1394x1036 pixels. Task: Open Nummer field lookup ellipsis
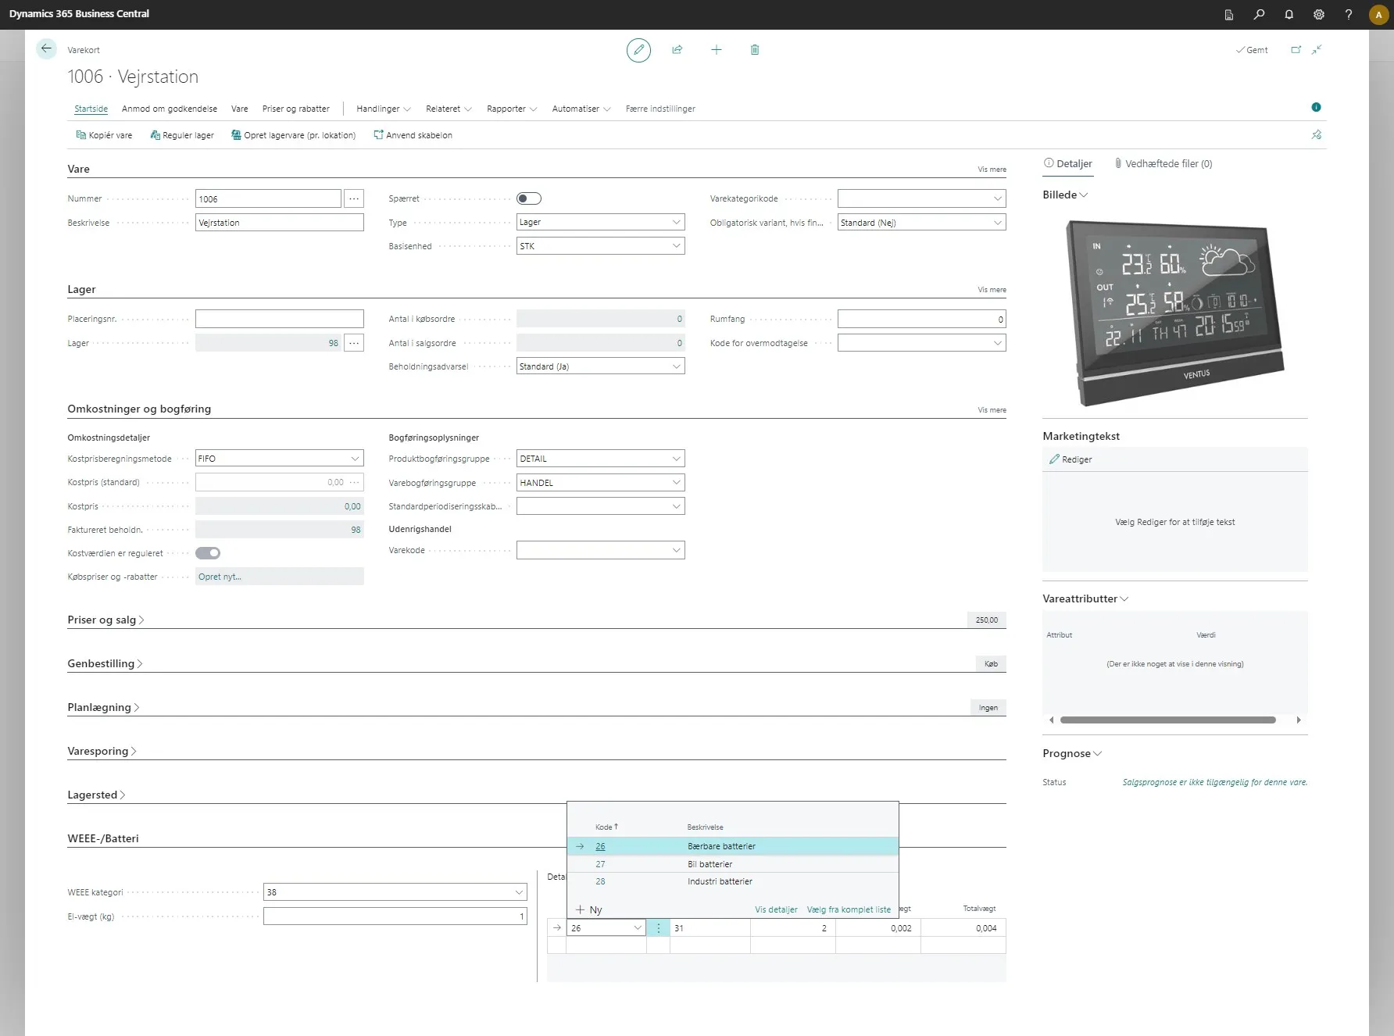click(x=354, y=199)
